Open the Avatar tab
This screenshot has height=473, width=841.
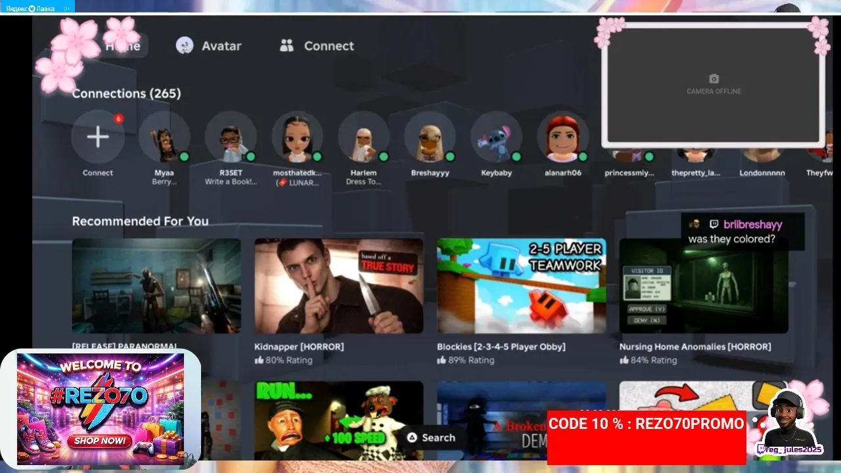click(209, 46)
